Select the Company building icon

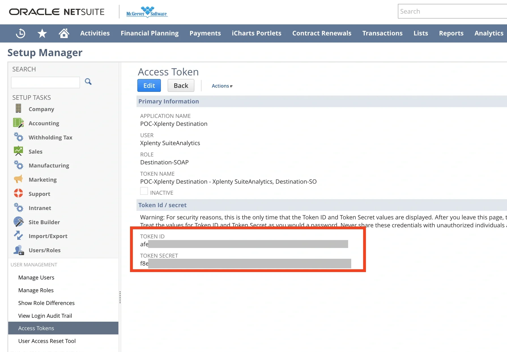coord(18,109)
